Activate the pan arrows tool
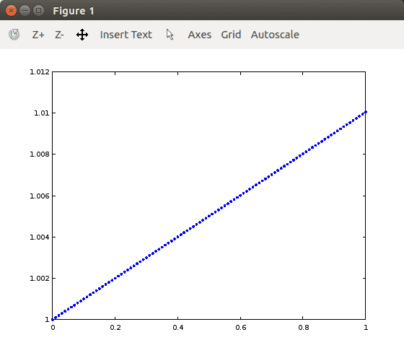 (x=82, y=35)
